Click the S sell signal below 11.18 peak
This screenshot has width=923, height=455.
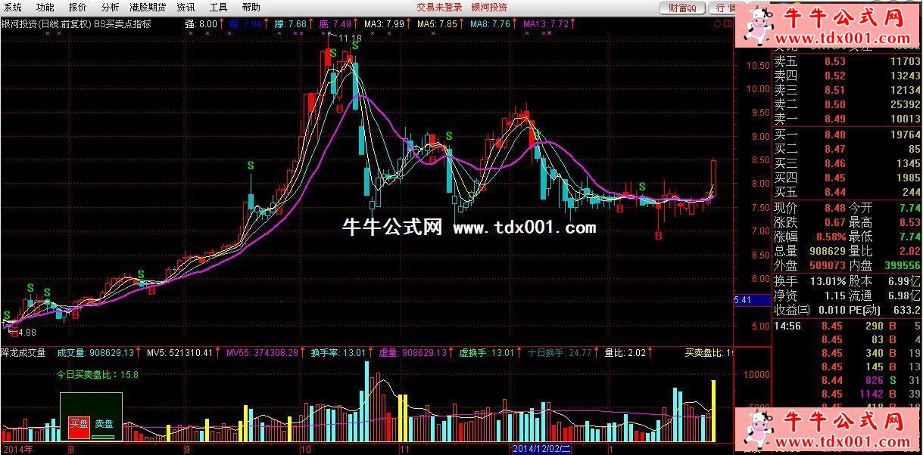(333, 52)
